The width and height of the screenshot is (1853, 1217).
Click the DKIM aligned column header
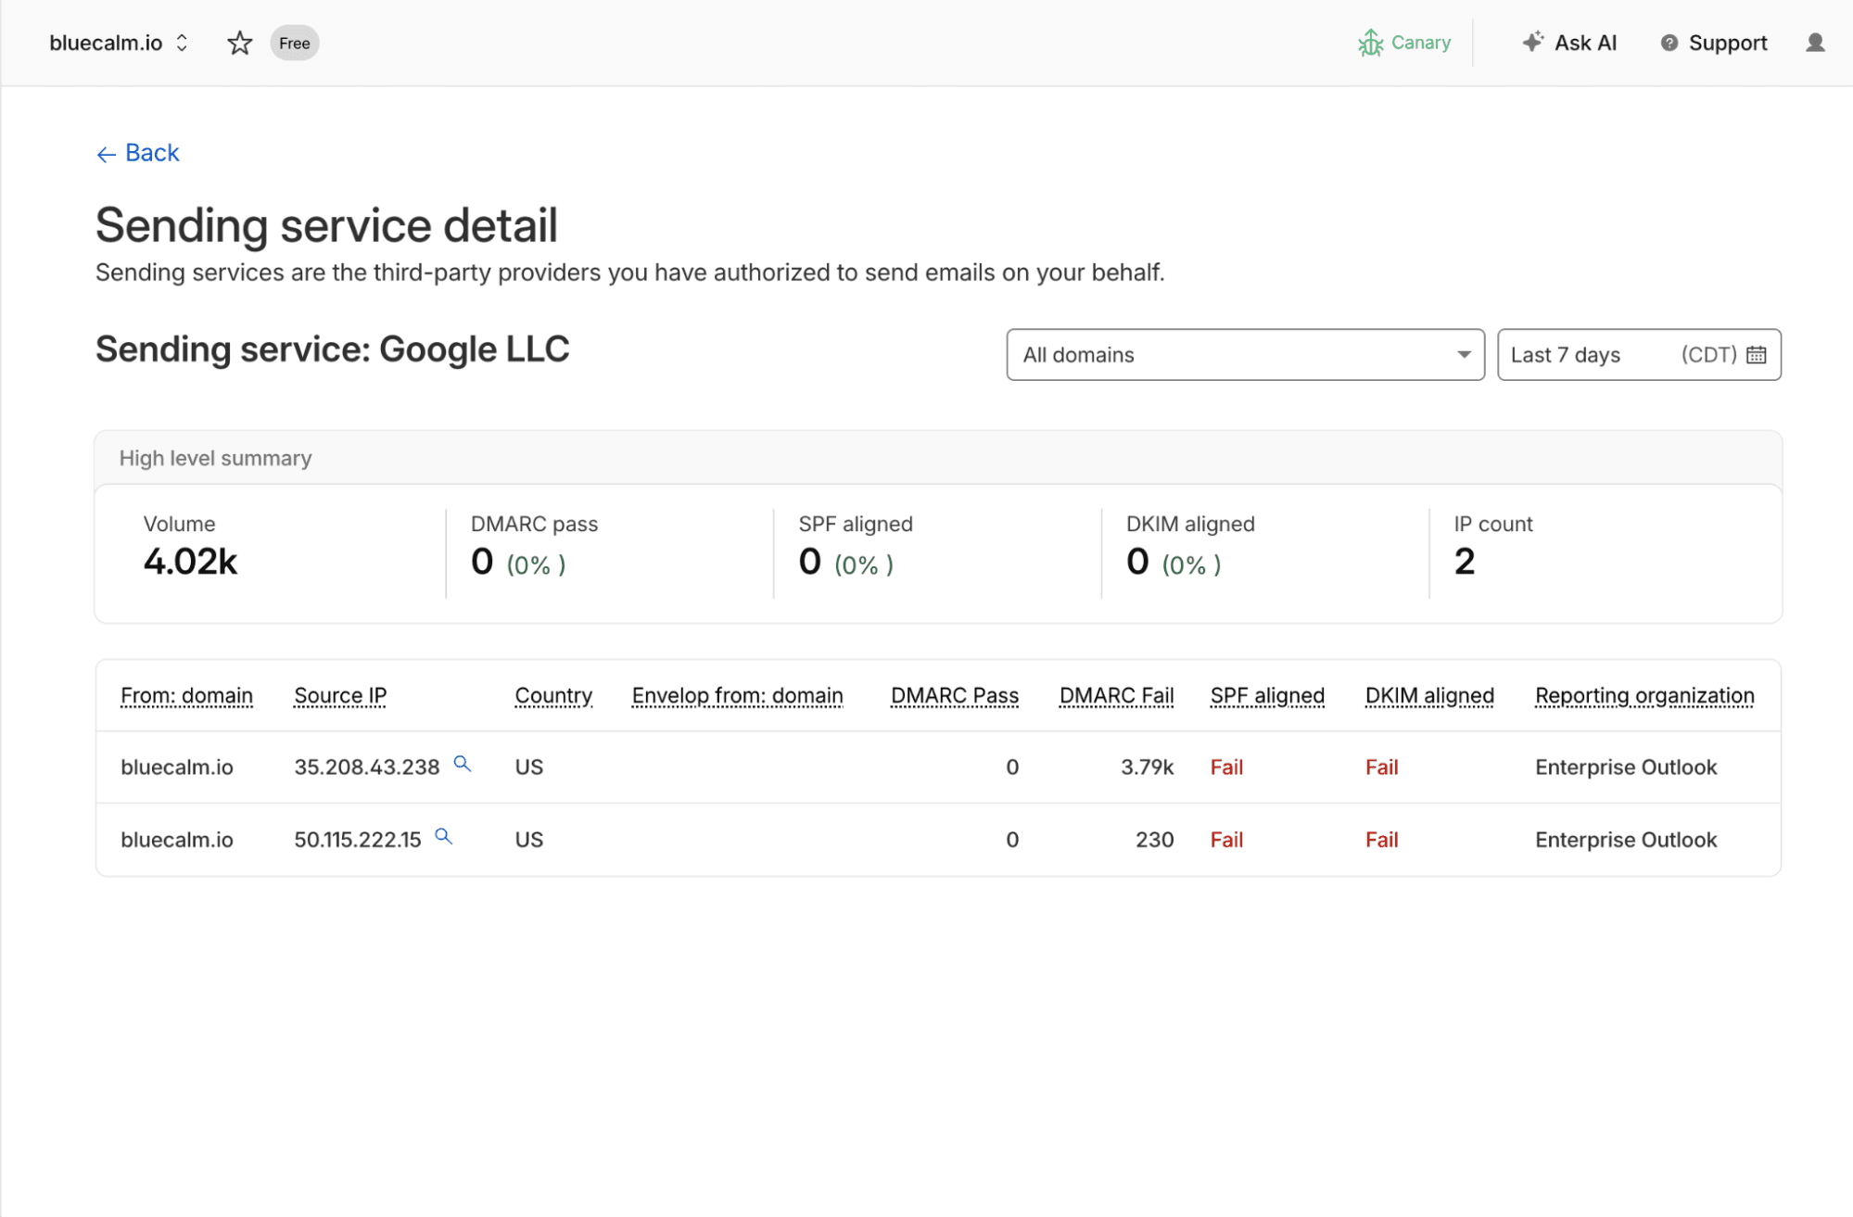point(1429,696)
